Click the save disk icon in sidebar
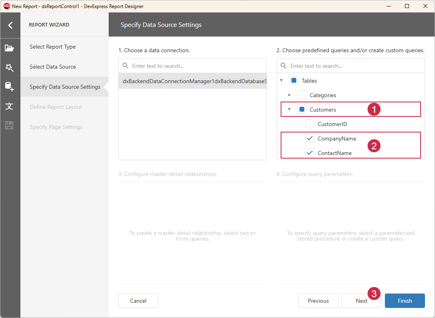This screenshot has width=435, height=318. tap(9, 125)
